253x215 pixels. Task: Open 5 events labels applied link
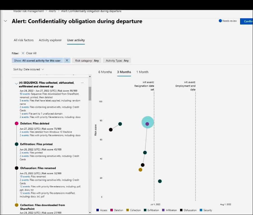click(x=24, y=101)
